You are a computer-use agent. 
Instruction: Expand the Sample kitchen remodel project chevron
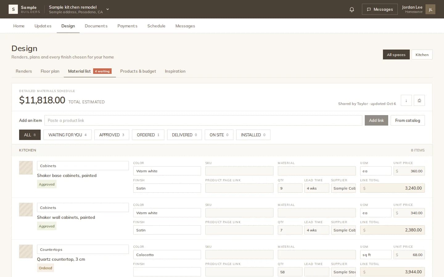[108, 9]
